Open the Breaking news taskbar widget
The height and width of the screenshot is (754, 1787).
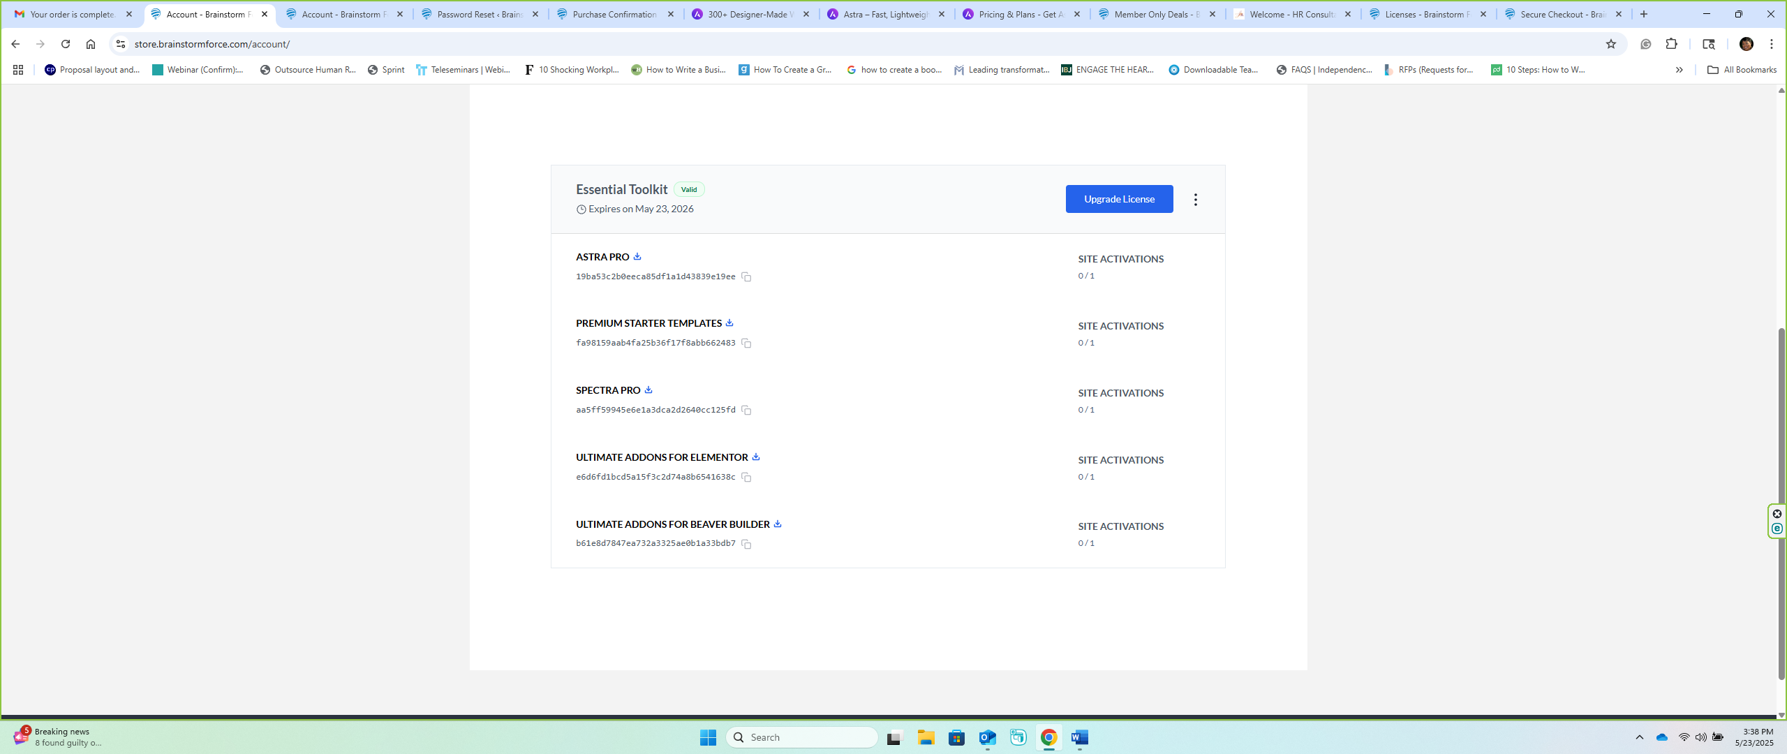click(59, 737)
